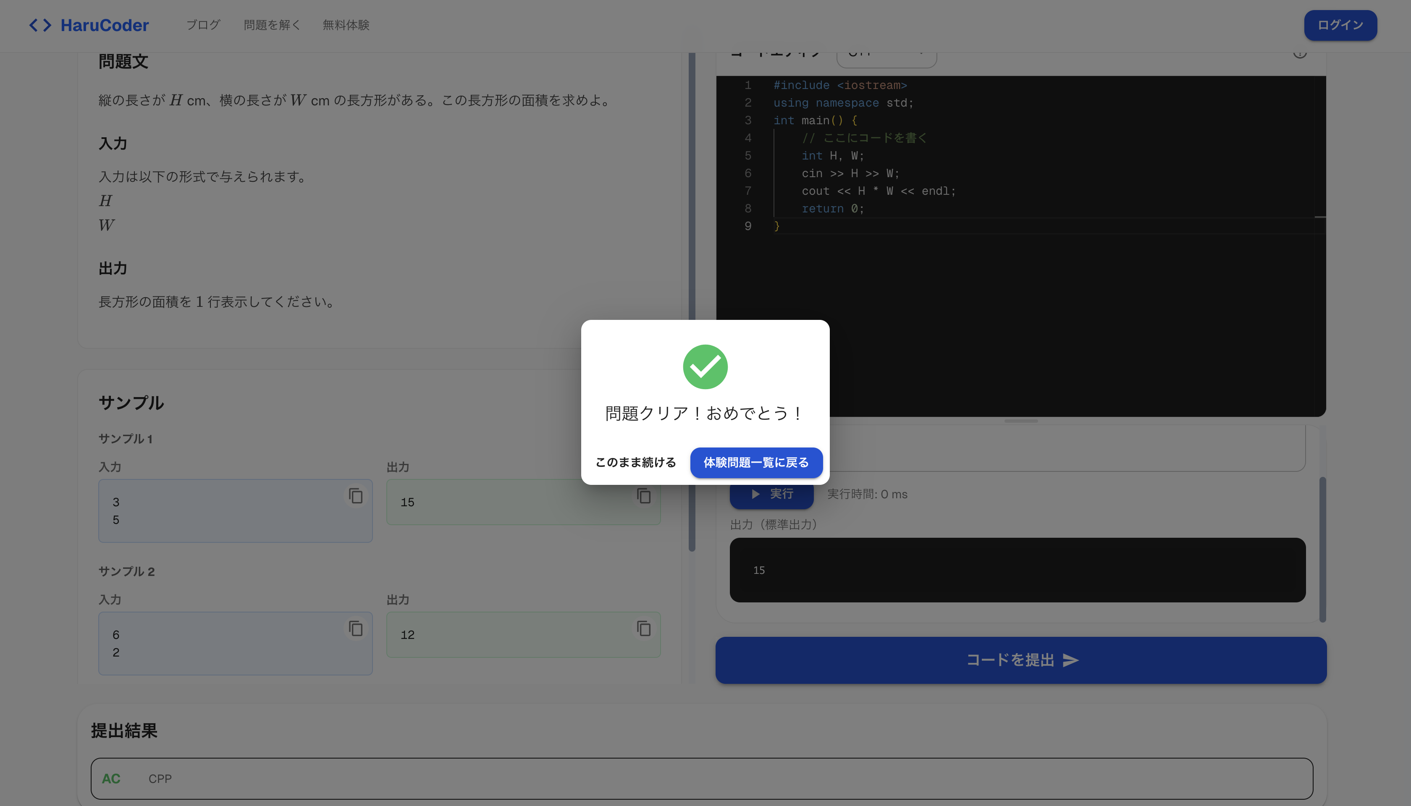Copy sample 2 output value 12
Image resolution: width=1411 pixels, height=806 pixels.
[x=643, y=628]
